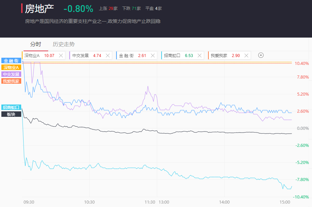Click the 下跌 71家 count
The image size is (312, 207).
pyautogui.click(x=132, y=8)
